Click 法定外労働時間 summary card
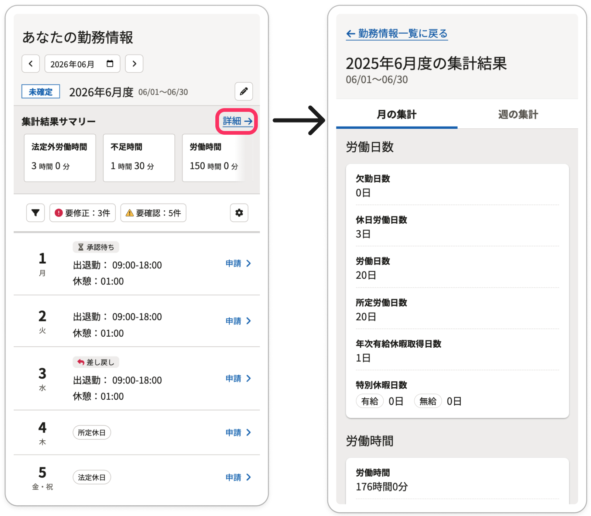The image size is (591, 516). click(60, 158)
